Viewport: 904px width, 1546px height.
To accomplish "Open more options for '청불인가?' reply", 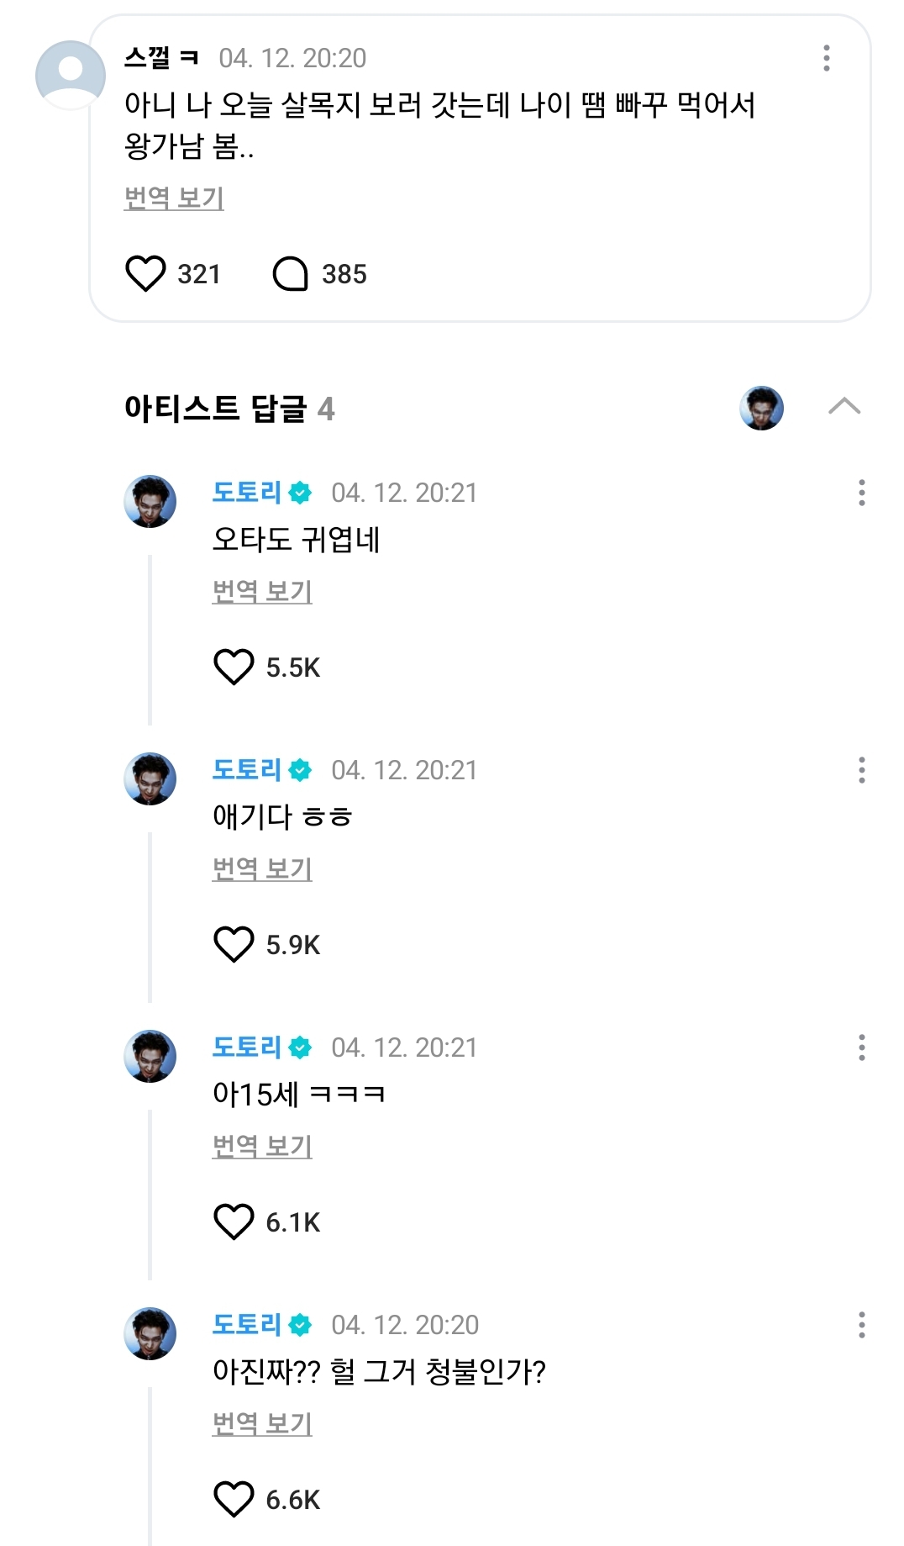I will (861, 1325).
